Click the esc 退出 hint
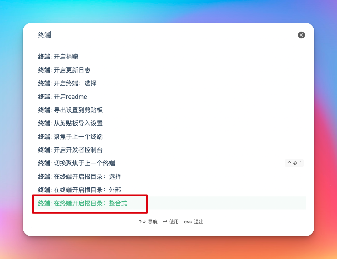Screen dimensions: 337x259 point(193,221)
